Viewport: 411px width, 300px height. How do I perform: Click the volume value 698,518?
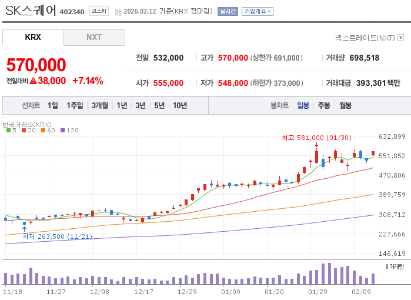(365, 58)
